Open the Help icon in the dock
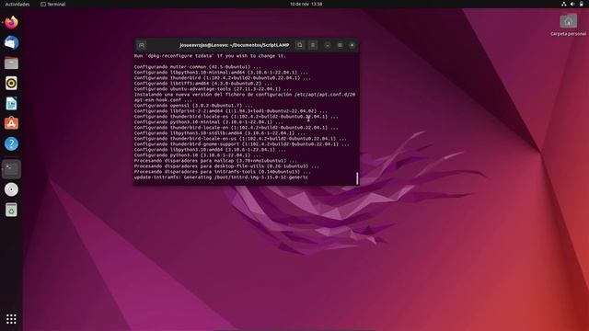Viewport: 589px width, 331px height. tap(11, 143)
